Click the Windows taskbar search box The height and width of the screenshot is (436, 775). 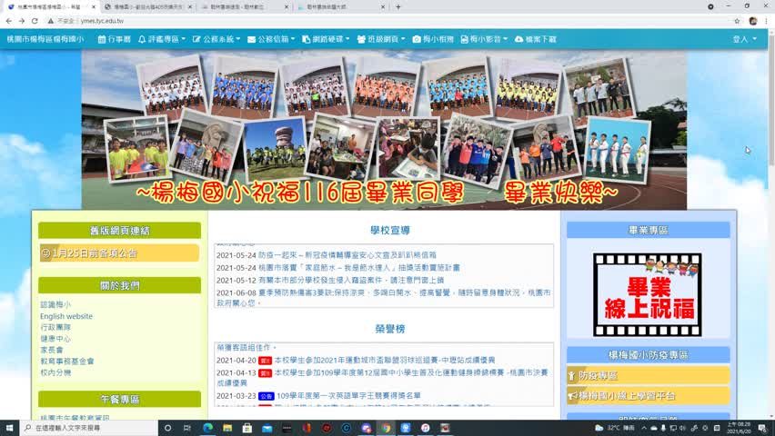pyautogui.click(x=89, y=428)
